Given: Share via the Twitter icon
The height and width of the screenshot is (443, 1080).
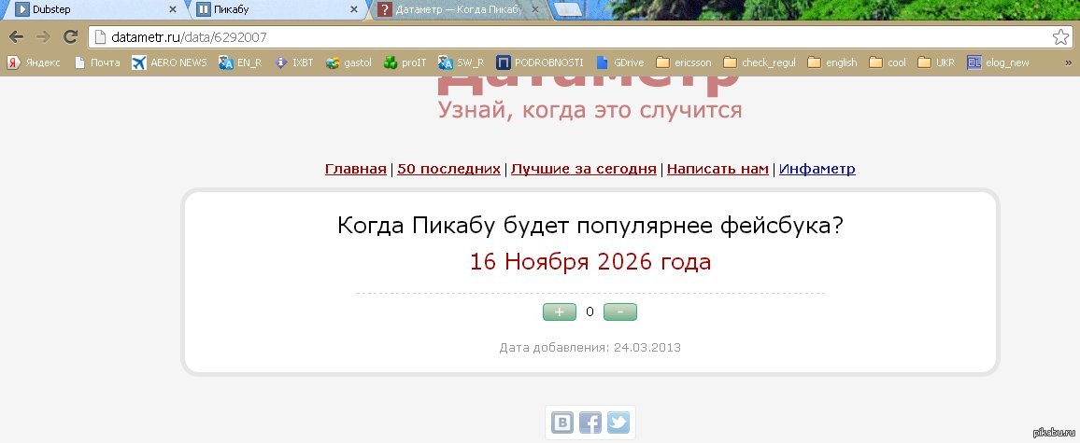Looking at the screenshot, I should click(x=618, y=422).
